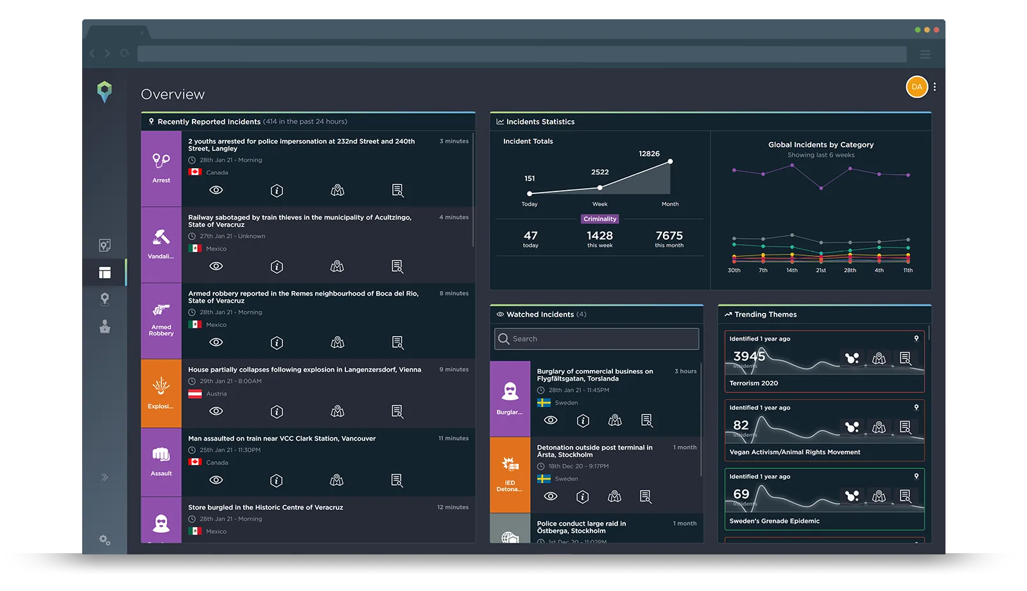This screenshot has height=591, width=1027.
Task: Open info for VCC Clark Station assault
Action: point(277,480)
